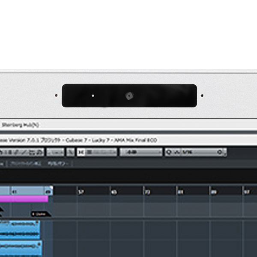Toggle iterative quantize Q button

pos(168,152)
